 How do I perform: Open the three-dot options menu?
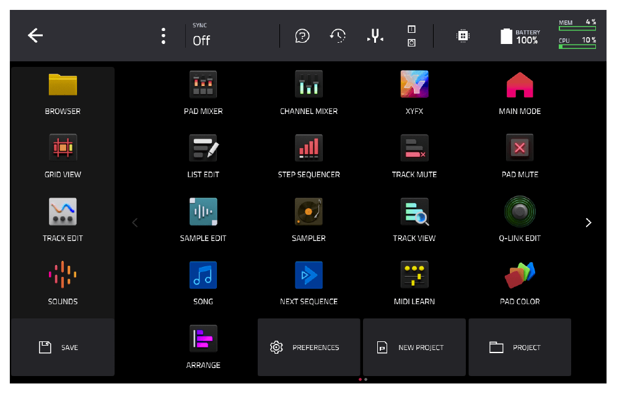pyautogui.click(x=164, y=36)
